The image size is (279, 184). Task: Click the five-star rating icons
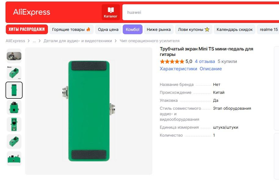(x=172, y=61)
